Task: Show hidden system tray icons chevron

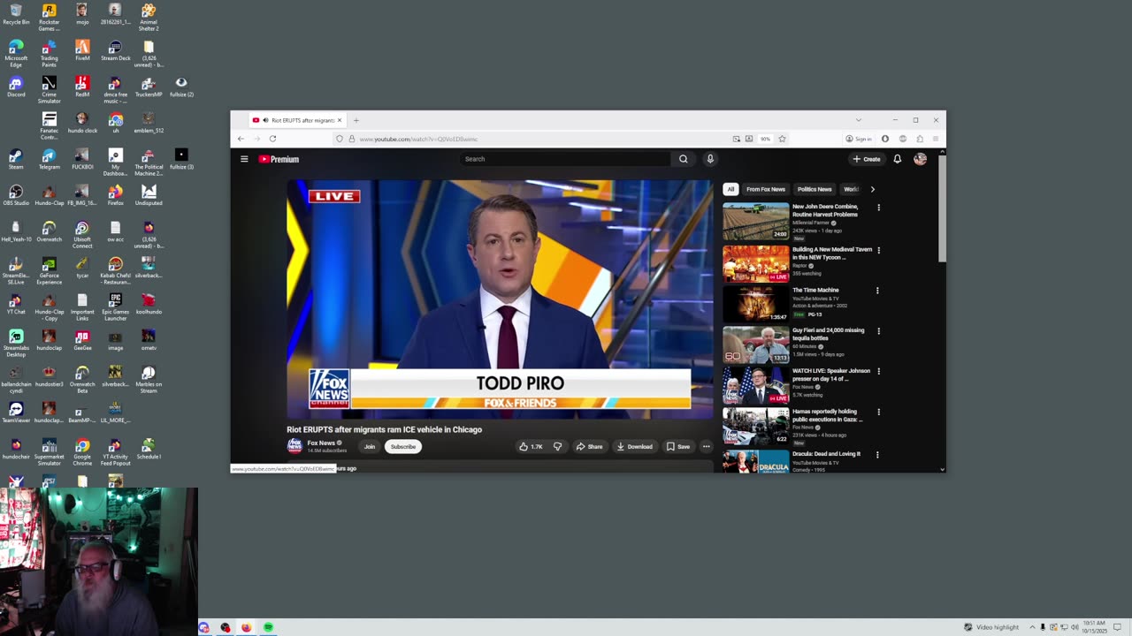Action: coord(1032,628)
